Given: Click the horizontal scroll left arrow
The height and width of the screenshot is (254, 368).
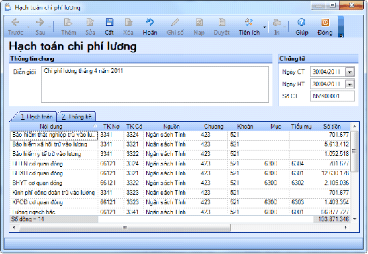Looking at the screenshot, I should [14, 227].
